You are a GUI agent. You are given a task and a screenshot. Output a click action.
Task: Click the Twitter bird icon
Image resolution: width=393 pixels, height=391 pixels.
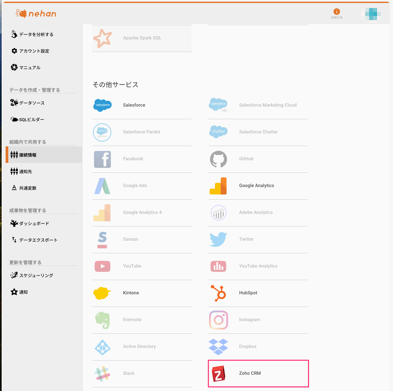tap(218, 239)
